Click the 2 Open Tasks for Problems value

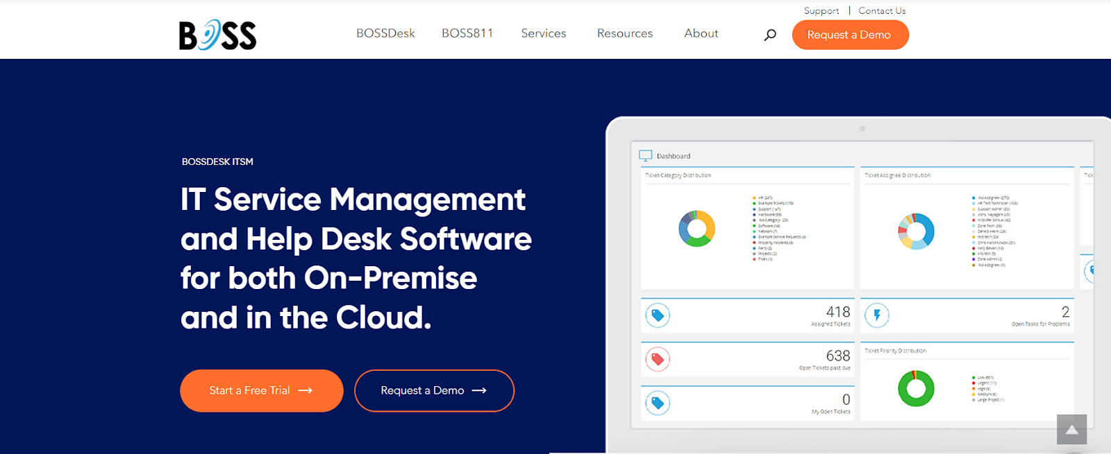[x=1065, y=312]
